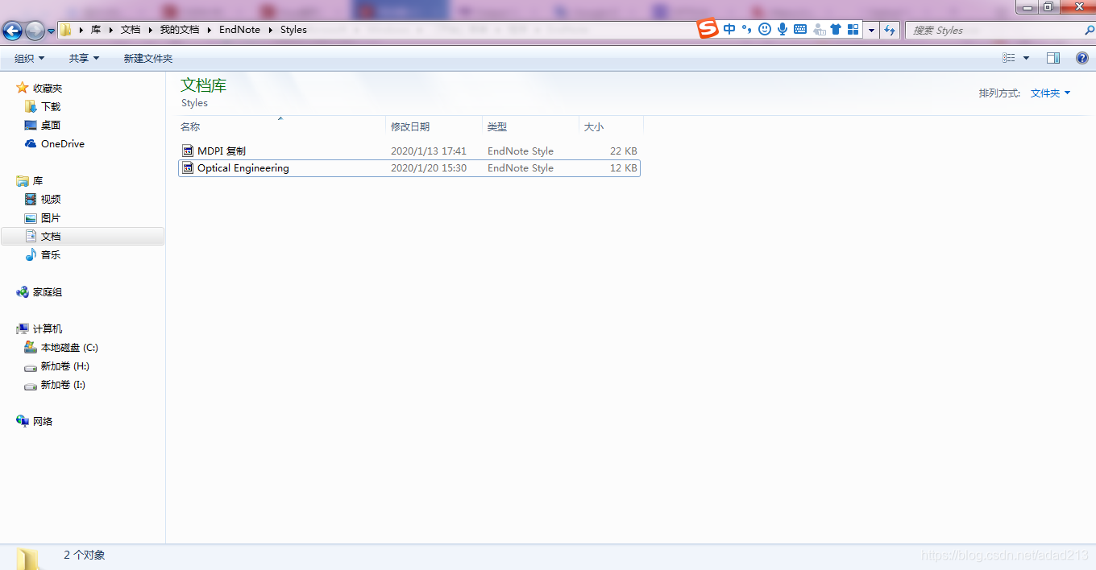Change view with the view-mode icon

(1009, 58)
